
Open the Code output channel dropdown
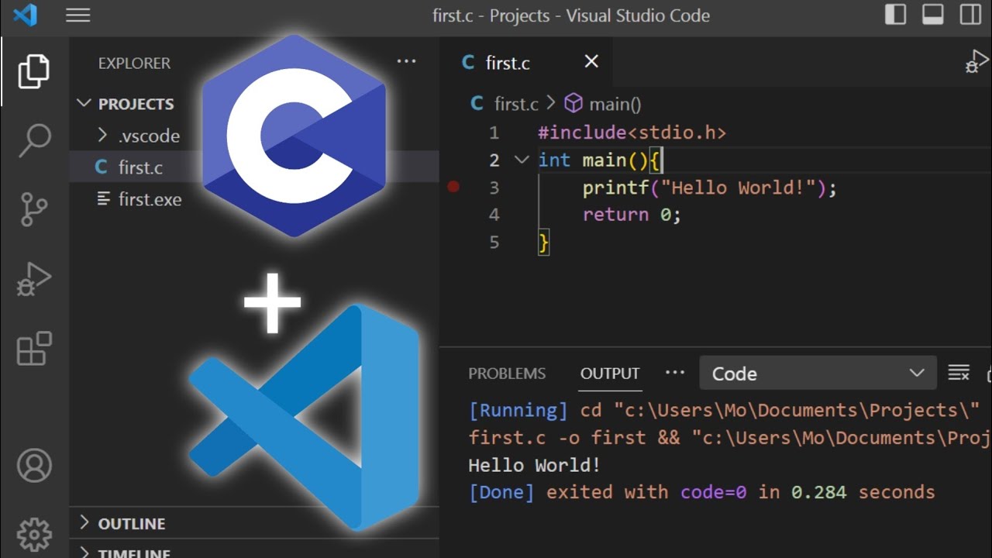click(818, 374)
